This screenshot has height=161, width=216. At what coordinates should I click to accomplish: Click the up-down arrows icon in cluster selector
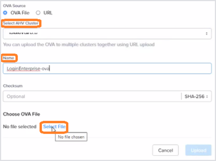(x=206, y=33)
